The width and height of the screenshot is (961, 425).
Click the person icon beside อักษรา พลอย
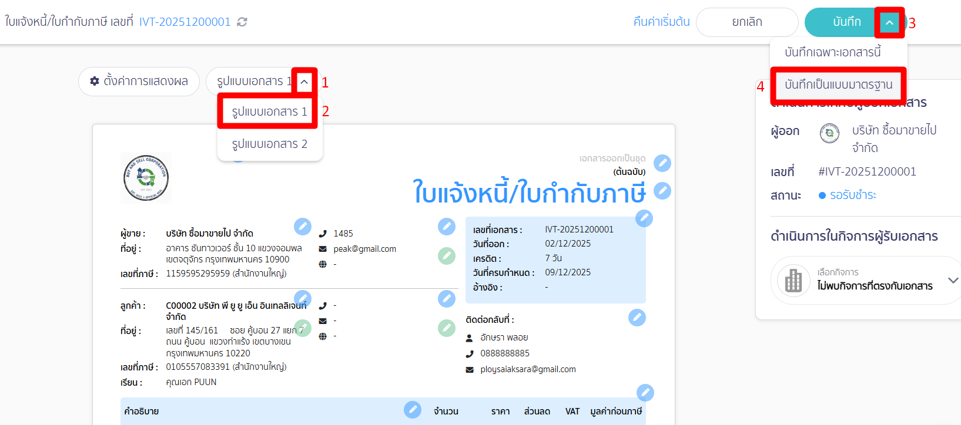pyautogui.click(x=470, y=338)
